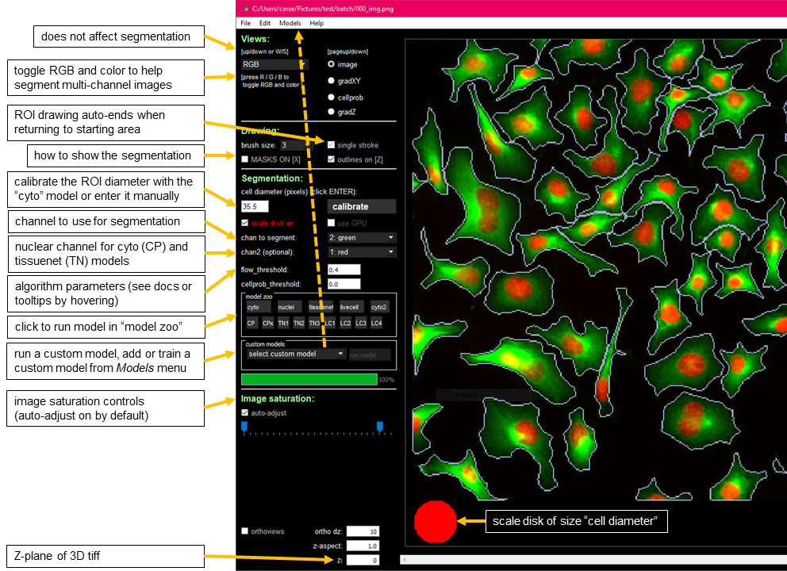Open the select custom model dropdown
Screen dimensions: 787x571
294,354
